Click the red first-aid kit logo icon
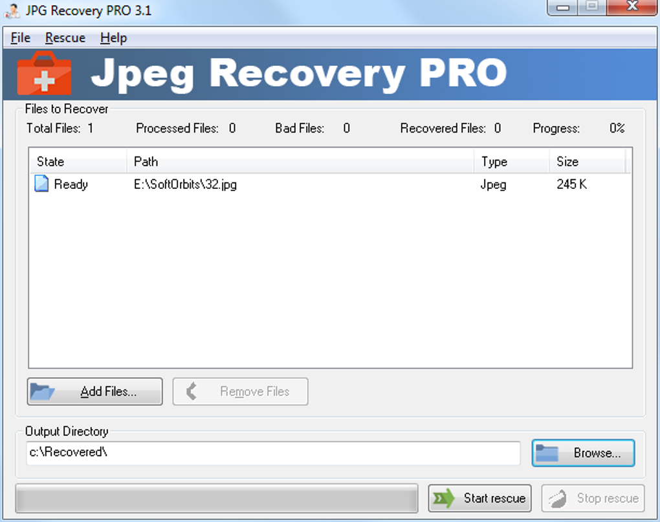This screenshot has width=660, height=522. coord(44,73)
